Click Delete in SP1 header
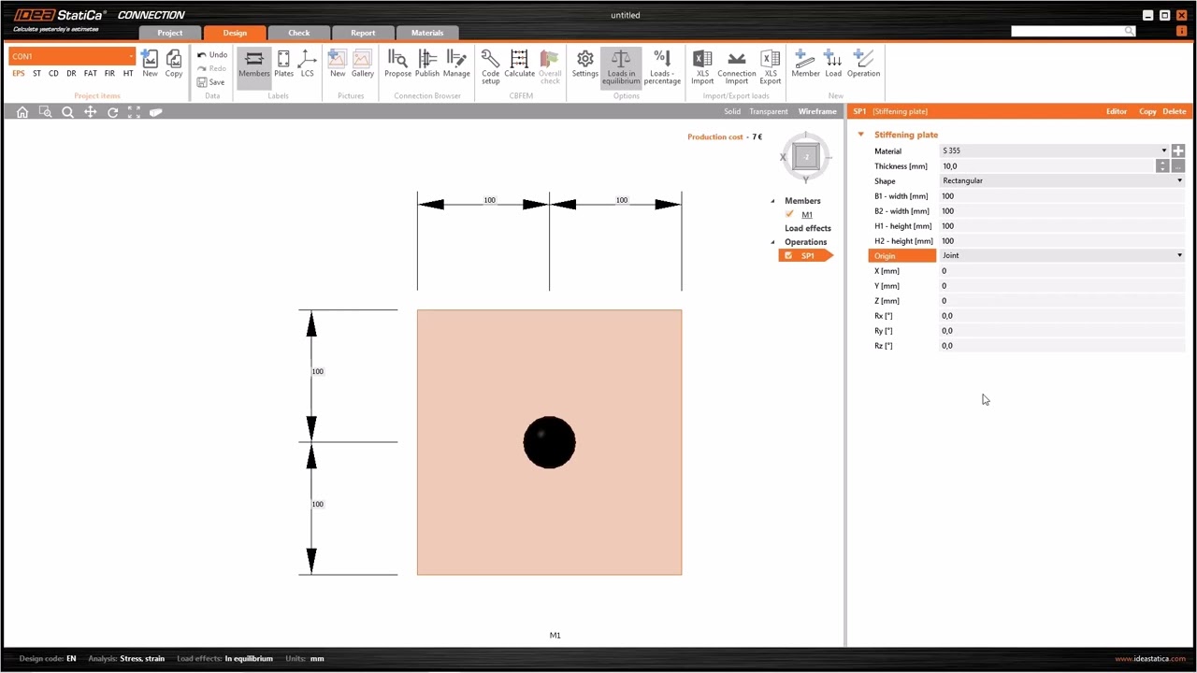This screenshot has width=1197, height=673. click(x=1175, y=111)
